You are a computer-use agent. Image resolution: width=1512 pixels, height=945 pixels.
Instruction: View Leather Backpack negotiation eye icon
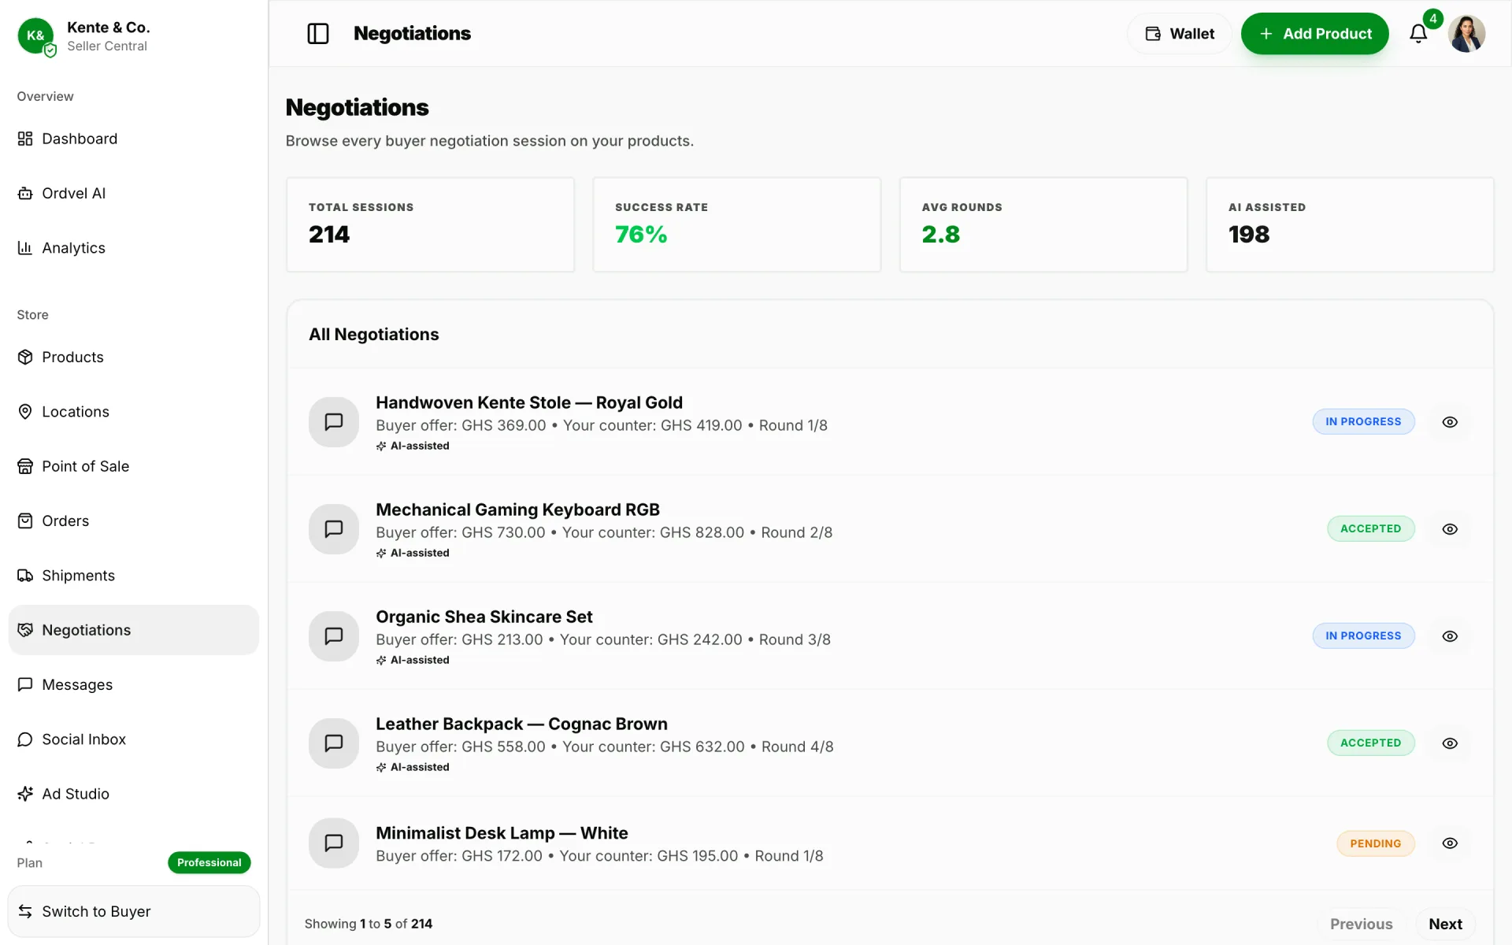(x=1450, y=743)
